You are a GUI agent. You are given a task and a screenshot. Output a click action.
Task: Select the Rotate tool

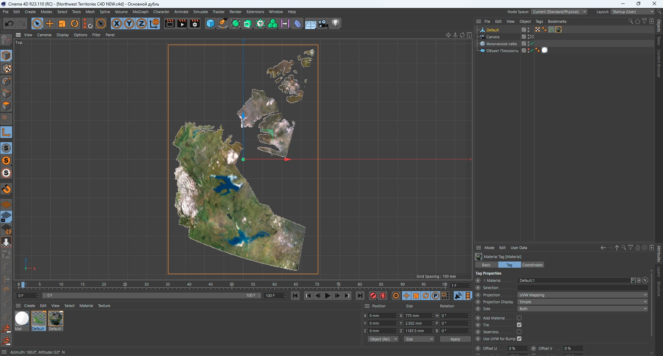[x=75, y=23]
